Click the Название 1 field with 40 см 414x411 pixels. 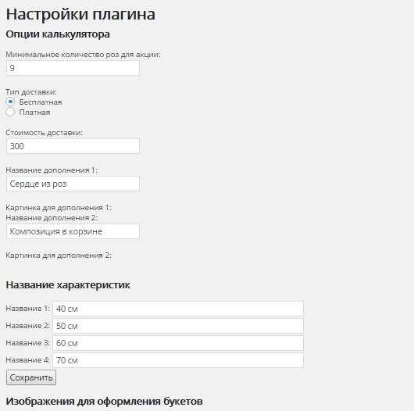178,309
